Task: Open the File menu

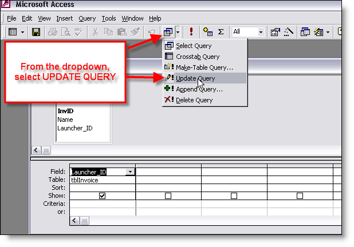Action: (11, 18)
